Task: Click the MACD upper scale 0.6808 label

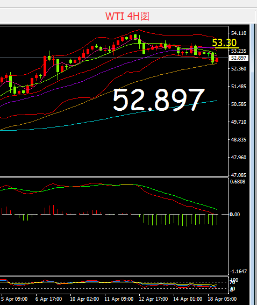Action: 238,182
